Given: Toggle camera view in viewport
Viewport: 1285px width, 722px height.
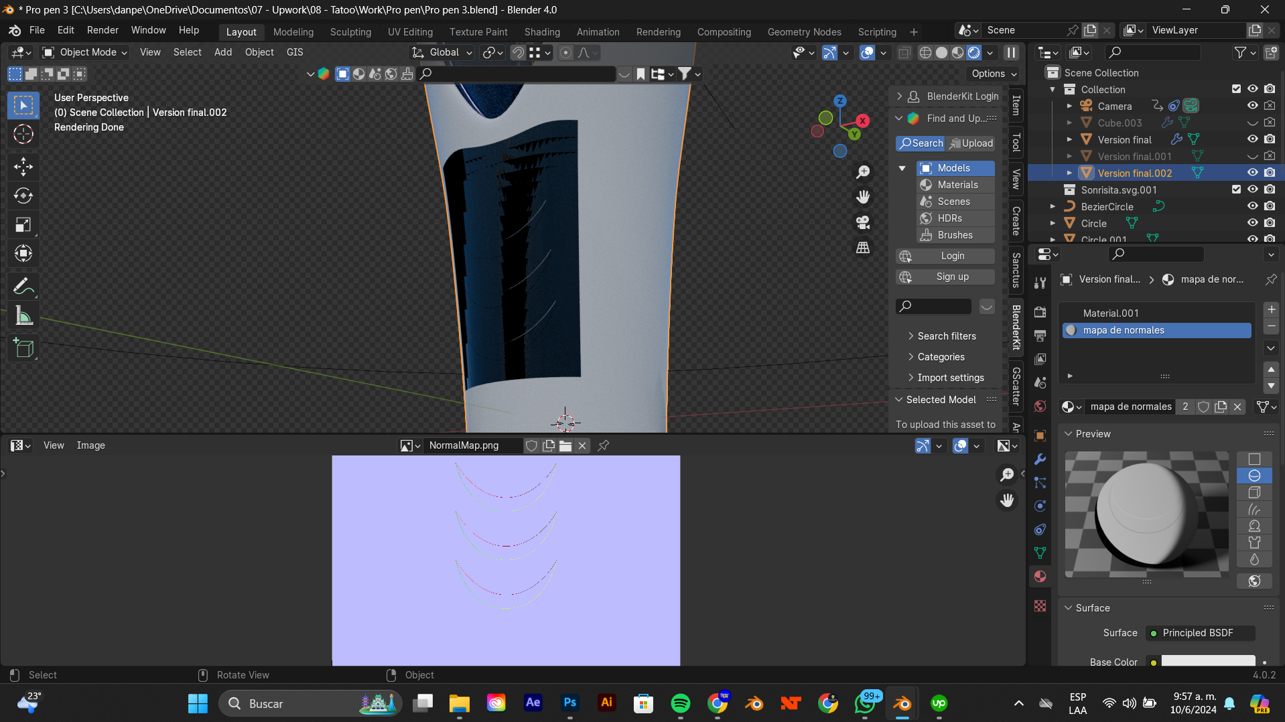Looking at the screenshot, I should click(x=863, y=222).
